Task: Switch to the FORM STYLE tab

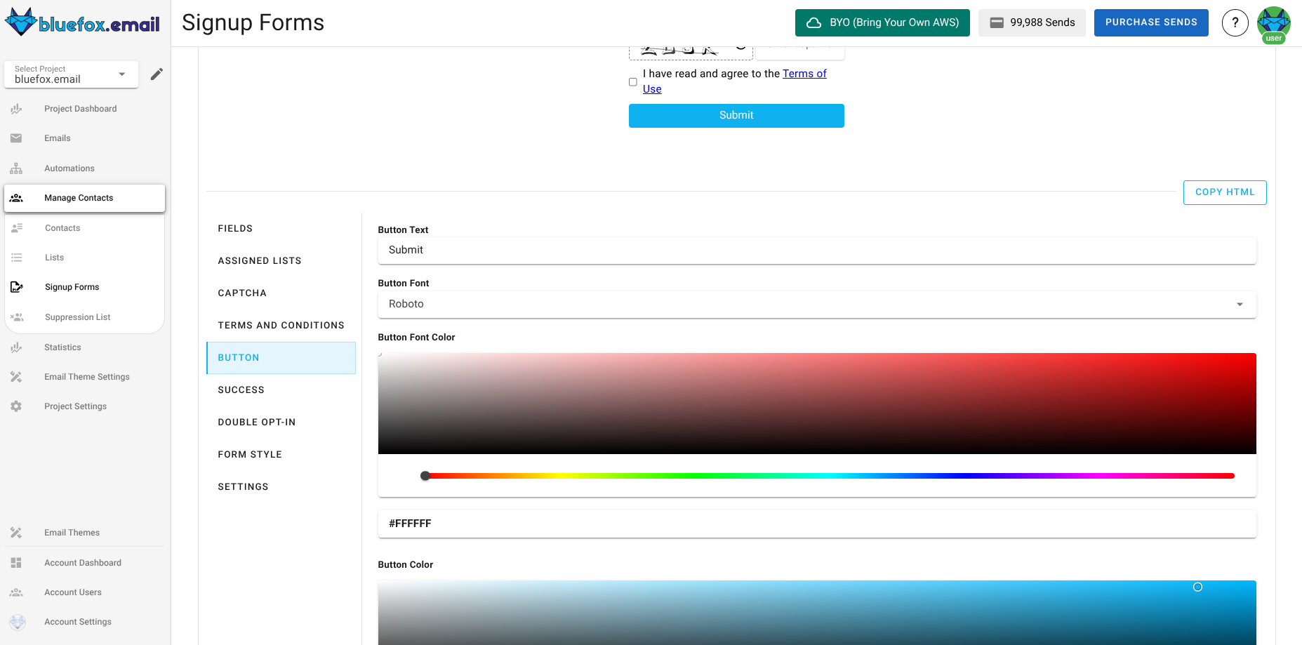Action: (250, 454)
